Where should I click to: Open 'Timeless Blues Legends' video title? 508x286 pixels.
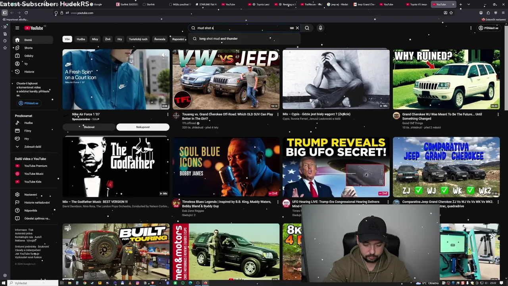tap(227, 204)
